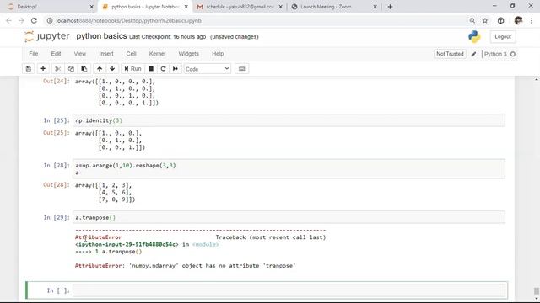Close the python basics tab

point(186,7)
